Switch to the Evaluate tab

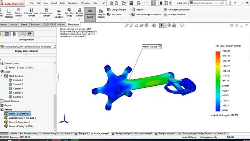click(x=35, y=24)
